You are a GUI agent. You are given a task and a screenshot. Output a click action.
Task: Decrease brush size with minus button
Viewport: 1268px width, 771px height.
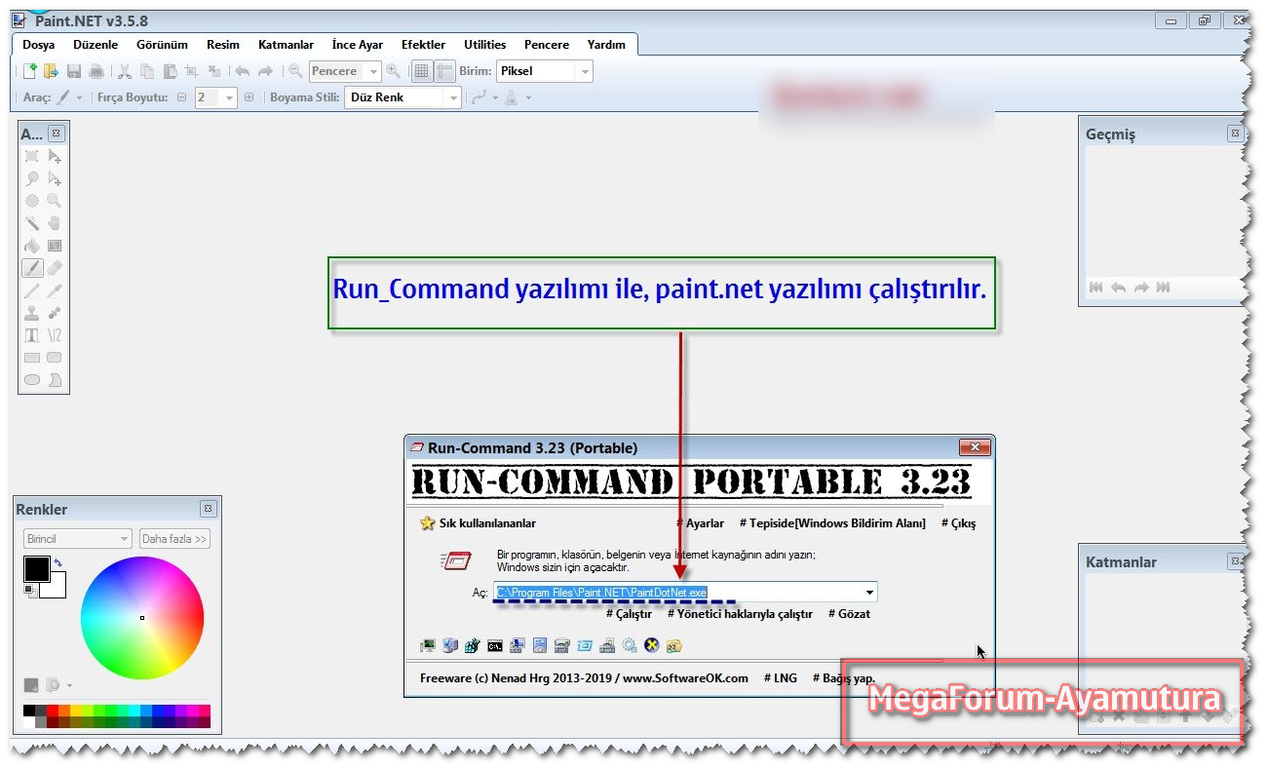[x=182, y=97]
